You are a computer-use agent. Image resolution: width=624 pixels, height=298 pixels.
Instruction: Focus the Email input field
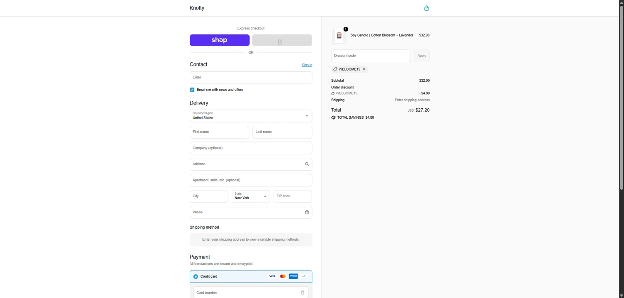pos(251,78)
